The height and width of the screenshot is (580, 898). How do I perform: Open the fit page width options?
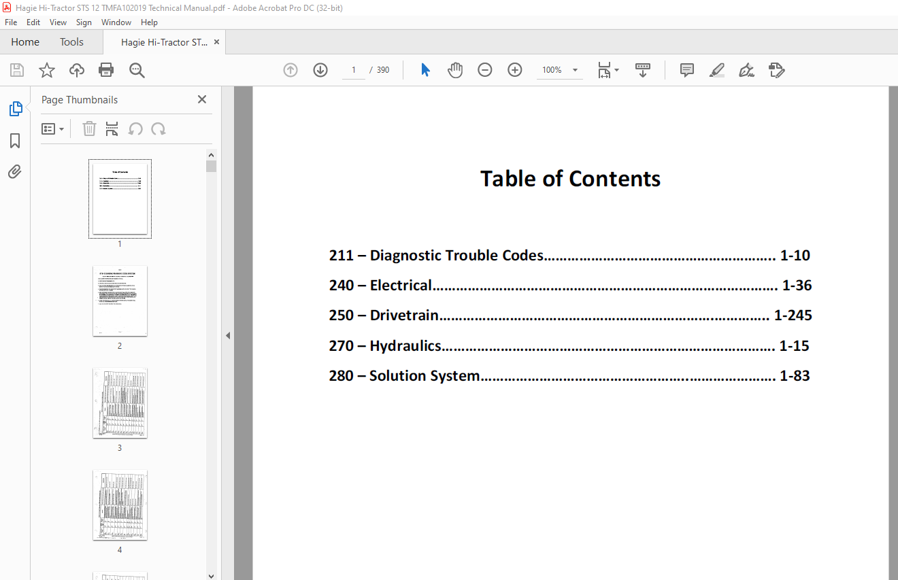(x=608, y=70)
